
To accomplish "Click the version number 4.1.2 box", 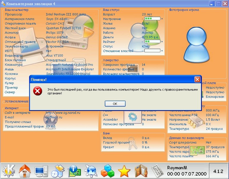I will tap(218, 171).
